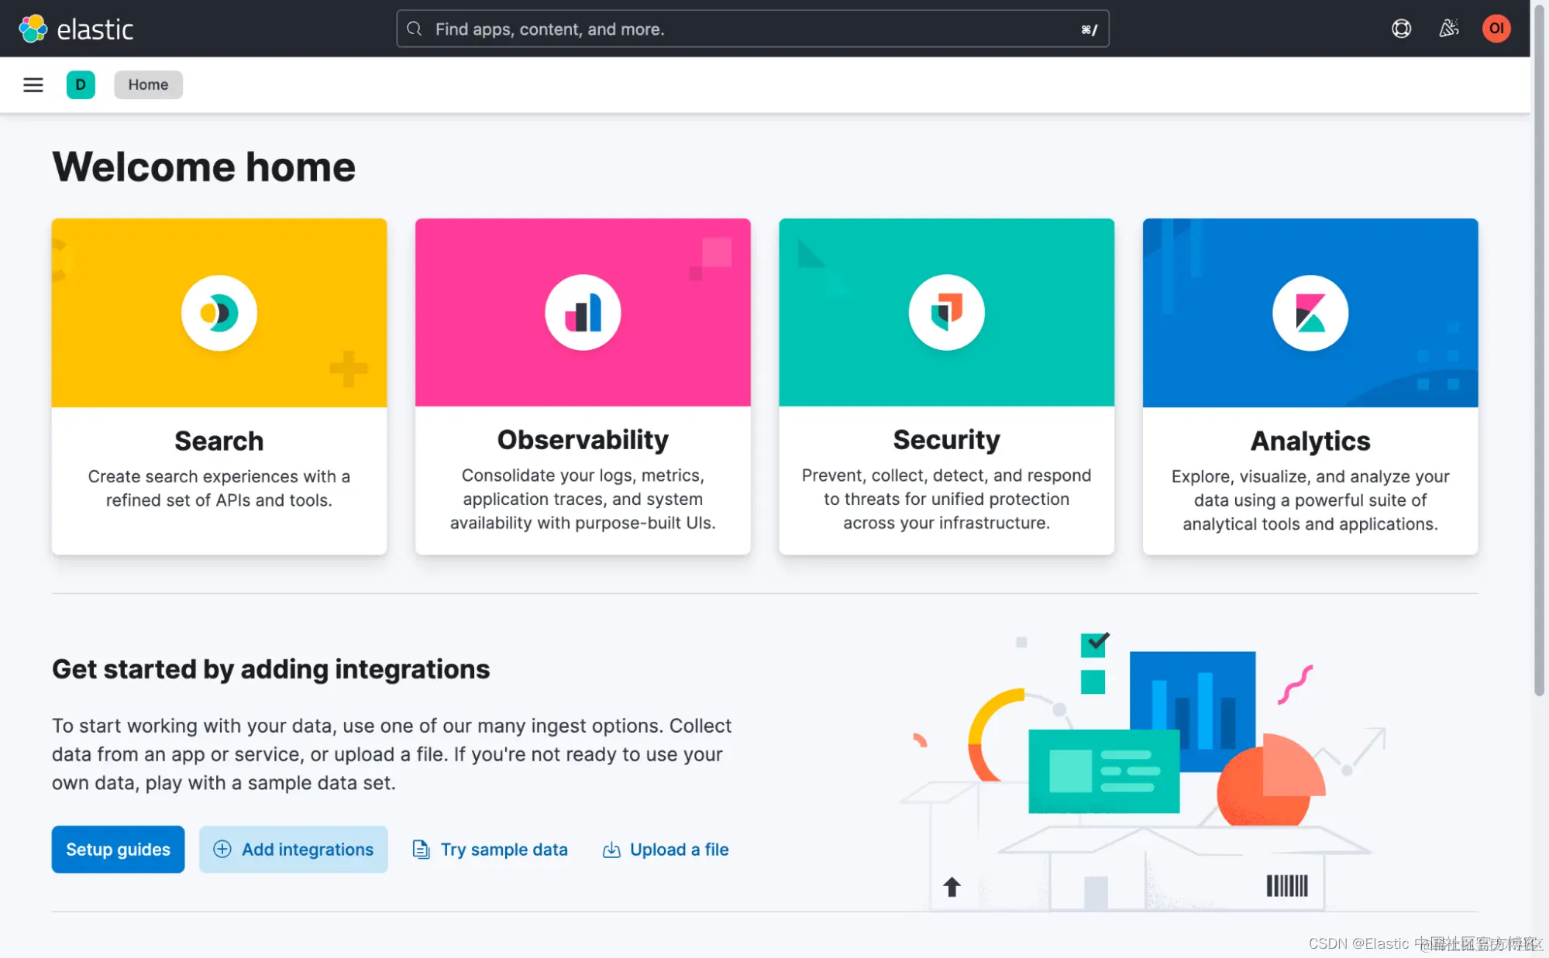Click the Add integrations button
This screenshot has height=958, width=1549.
[294, 850]
